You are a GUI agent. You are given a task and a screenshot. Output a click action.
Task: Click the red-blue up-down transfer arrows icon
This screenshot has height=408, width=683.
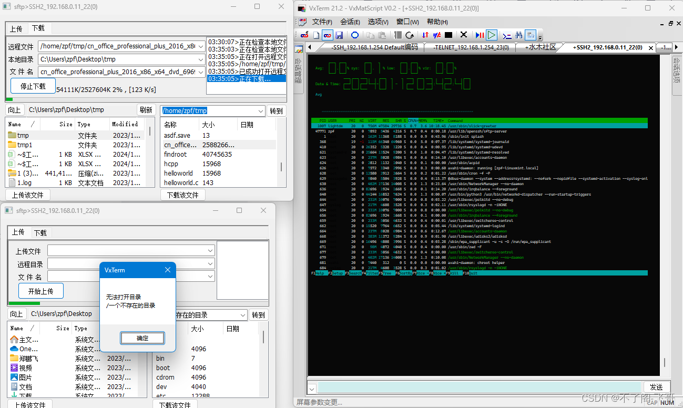[425, 35]
